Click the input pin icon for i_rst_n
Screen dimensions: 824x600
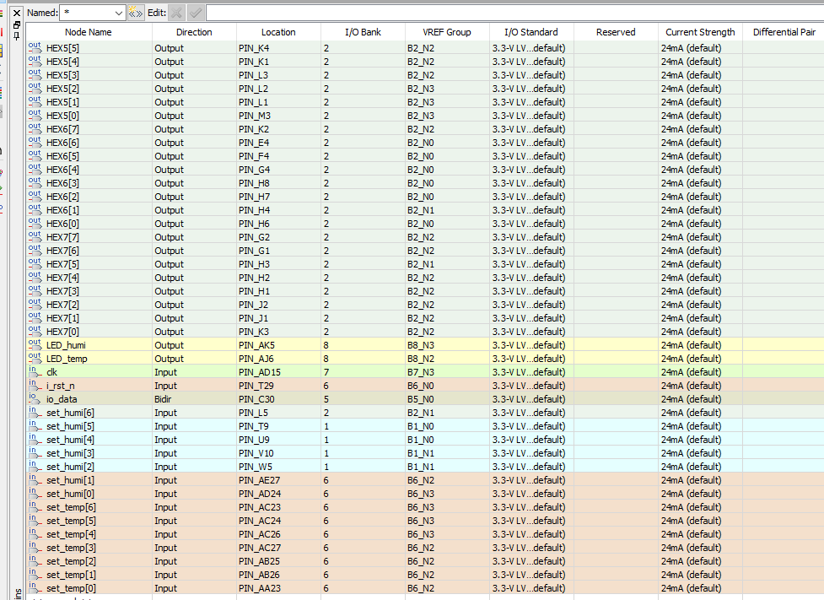(35, 386)
